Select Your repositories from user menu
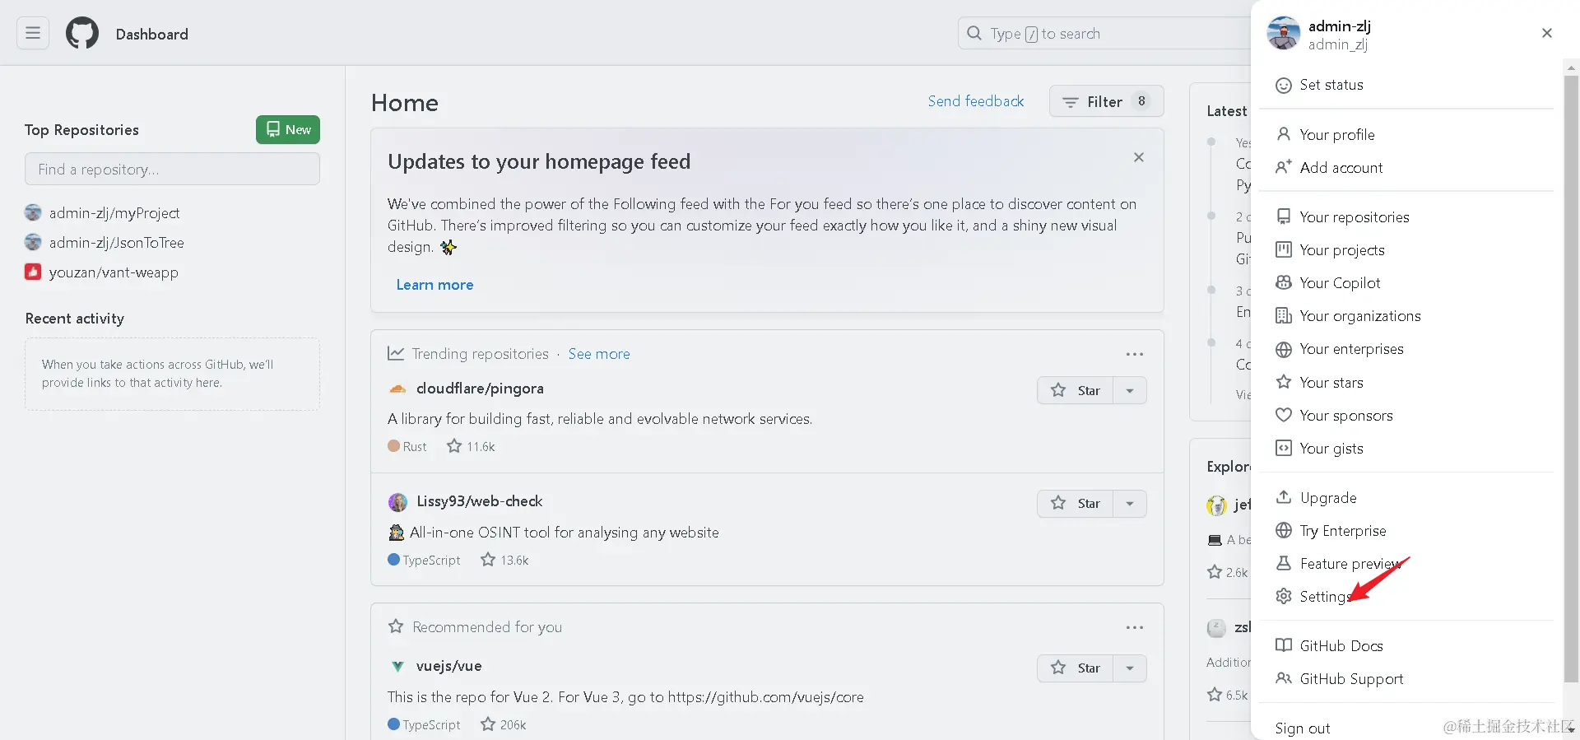 click(x=1354, y=217)
